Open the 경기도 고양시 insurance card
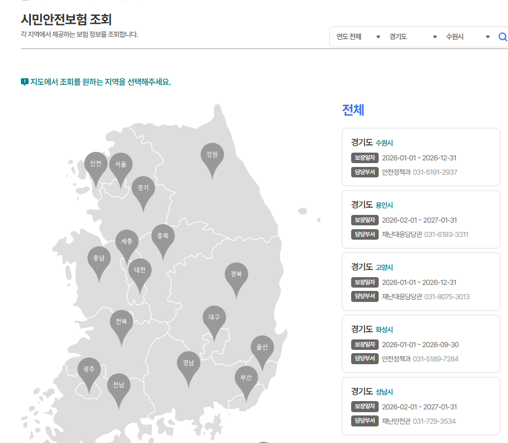 pos(421,282)
